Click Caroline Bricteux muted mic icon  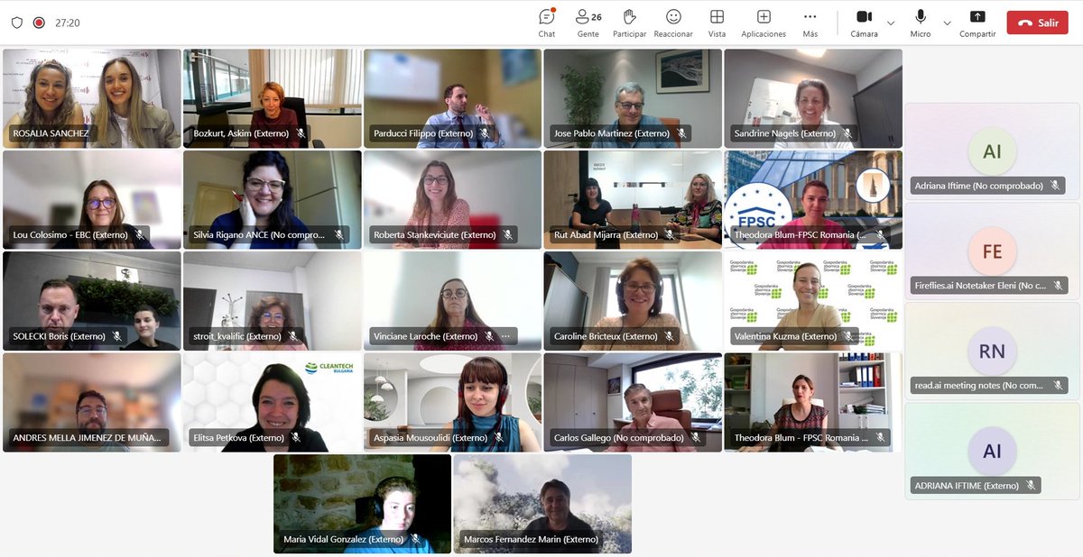click(x=671, y=336)
